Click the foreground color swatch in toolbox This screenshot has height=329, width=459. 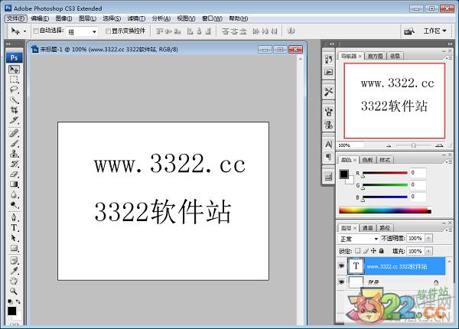pos(11,311)
